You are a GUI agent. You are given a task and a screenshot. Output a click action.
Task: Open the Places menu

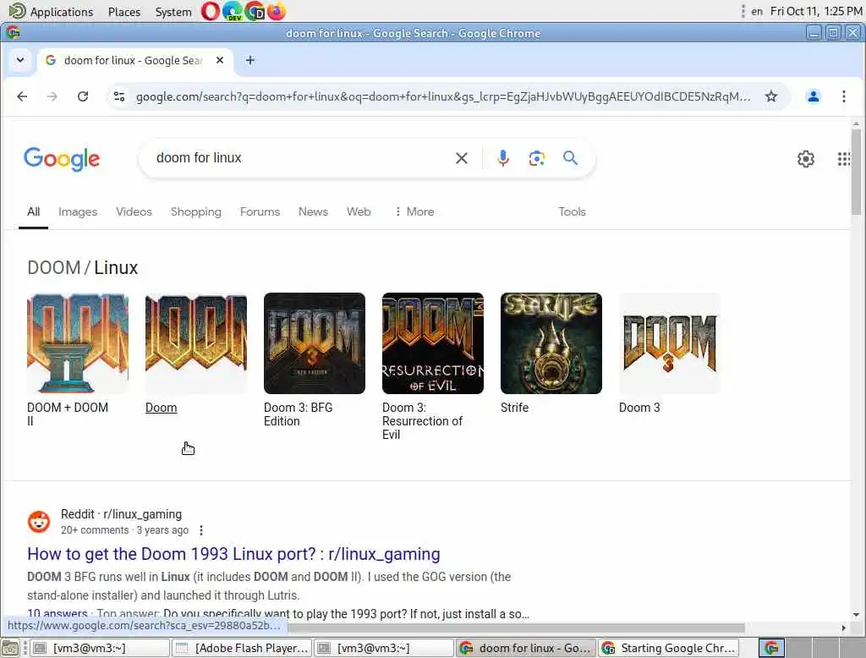pyautogui.click(x=124, y=12)
